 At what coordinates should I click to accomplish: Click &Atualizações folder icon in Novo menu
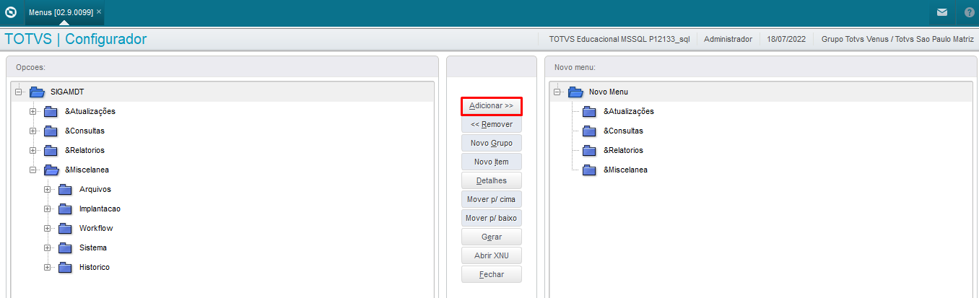click(x=589, y=111)
